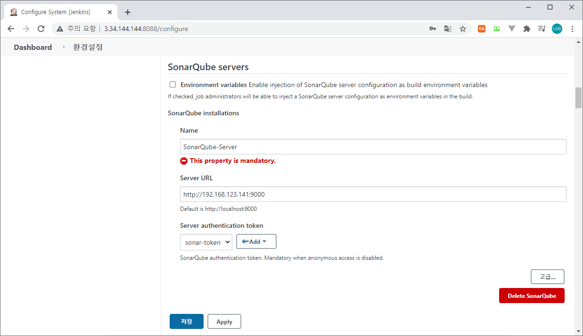The width and height of the screenshot is (583, 336).
Task: Click the browser back arrow
Action: point(11,29)
